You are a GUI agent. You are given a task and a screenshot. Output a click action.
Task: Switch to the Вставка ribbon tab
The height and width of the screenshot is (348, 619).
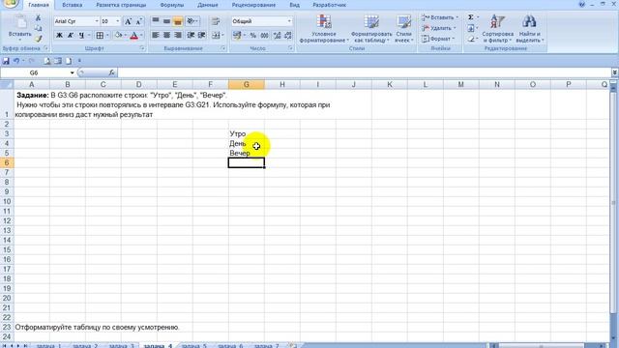point(73,5)
